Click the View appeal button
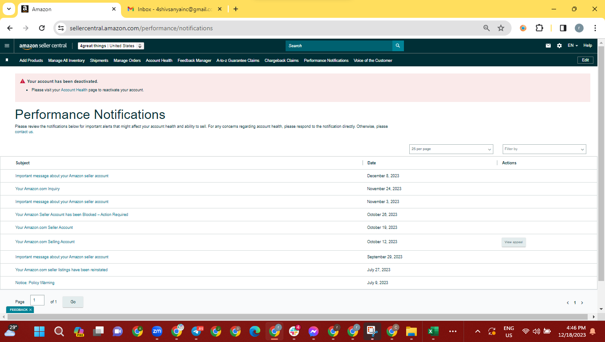Viewport: 605px width, 342px height. (x=514, y=242)
